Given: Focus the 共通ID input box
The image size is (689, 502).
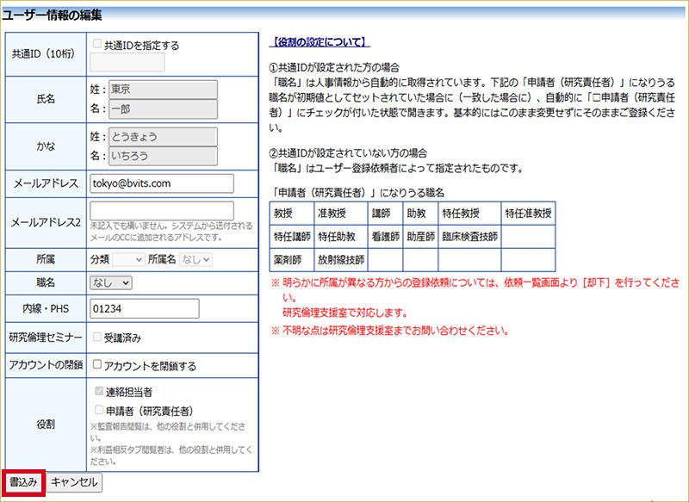Looking at the screenshot, I should point(127,62).
